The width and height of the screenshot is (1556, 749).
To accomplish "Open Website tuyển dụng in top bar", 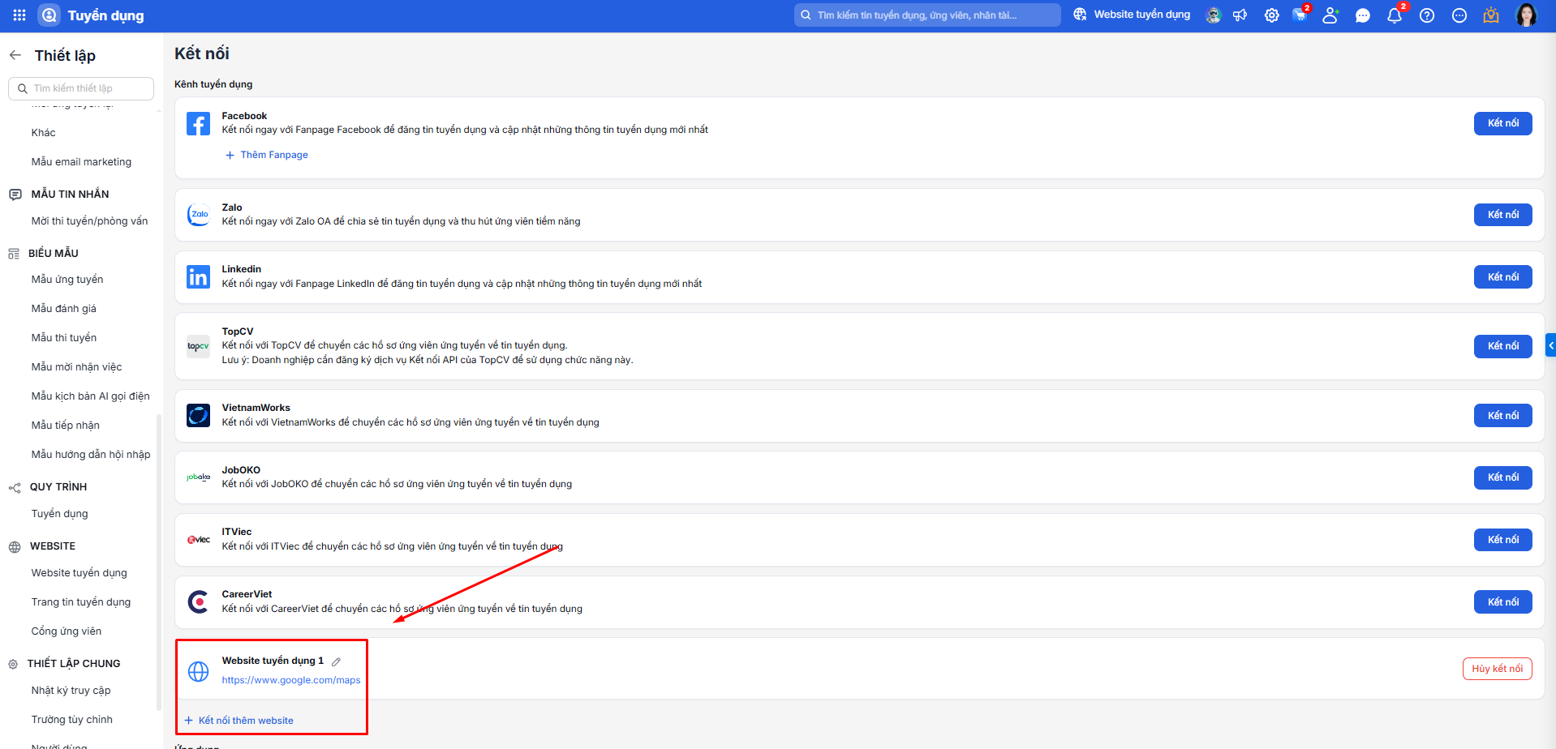I will coord(1132,15).
